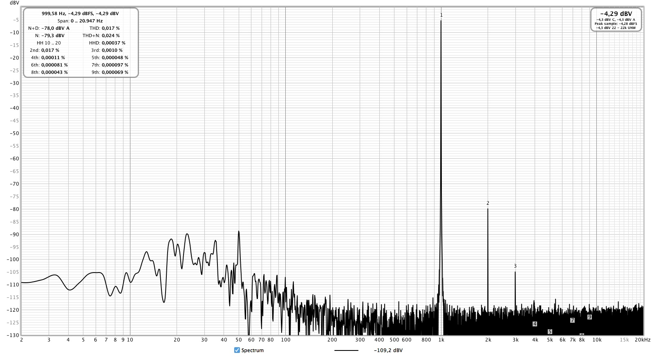
Task: Click the -4,3 dBV C, -4,3 dBV A line
Action: coord(616,20)
